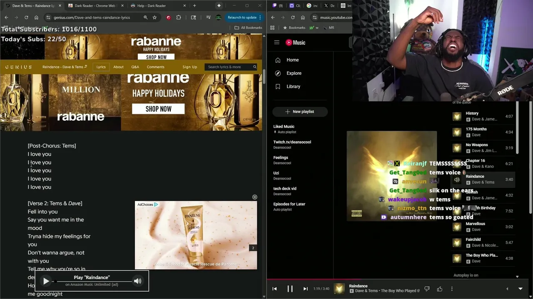Play 175 Months from the queue

(483, 132)
